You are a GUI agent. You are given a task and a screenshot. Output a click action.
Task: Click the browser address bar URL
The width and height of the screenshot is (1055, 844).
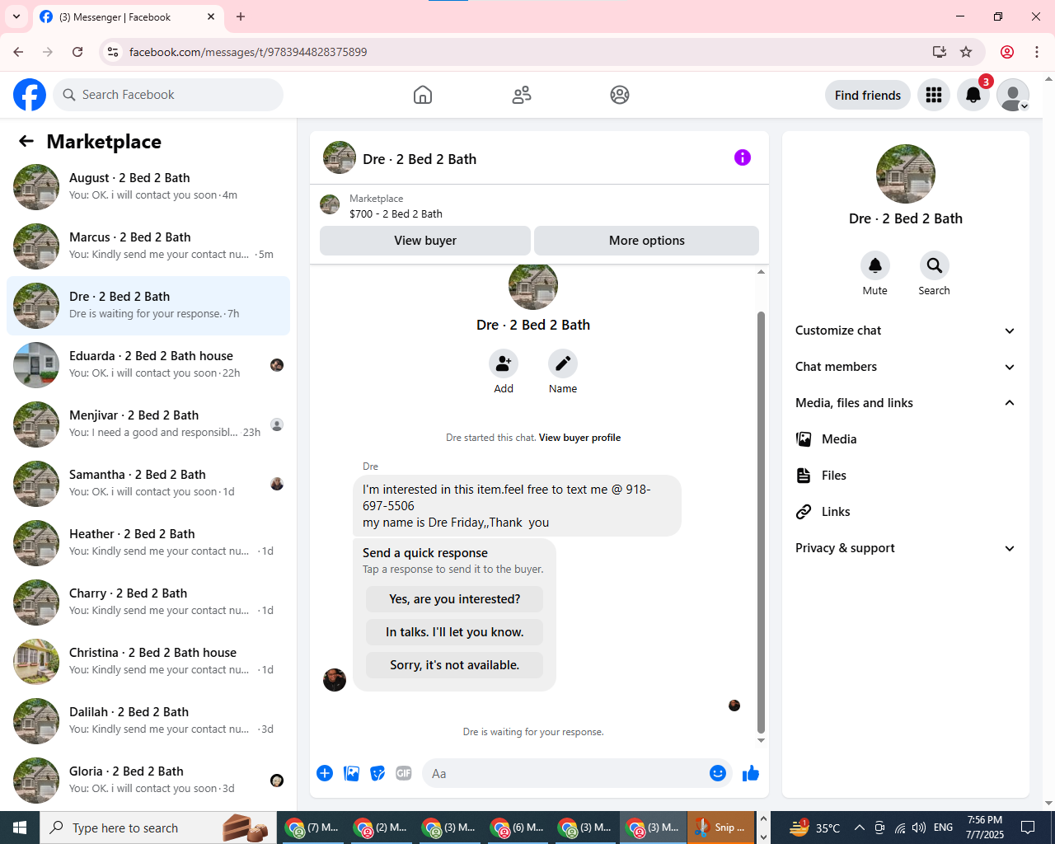[x=248, y=52]
